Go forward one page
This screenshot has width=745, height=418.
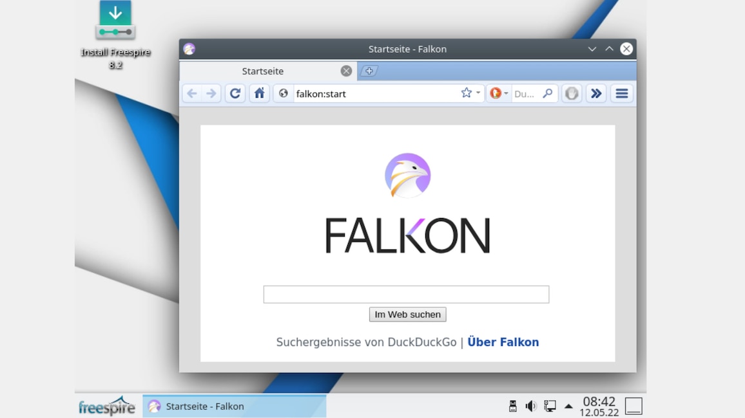pyautogui.click(x=212, y=93)
